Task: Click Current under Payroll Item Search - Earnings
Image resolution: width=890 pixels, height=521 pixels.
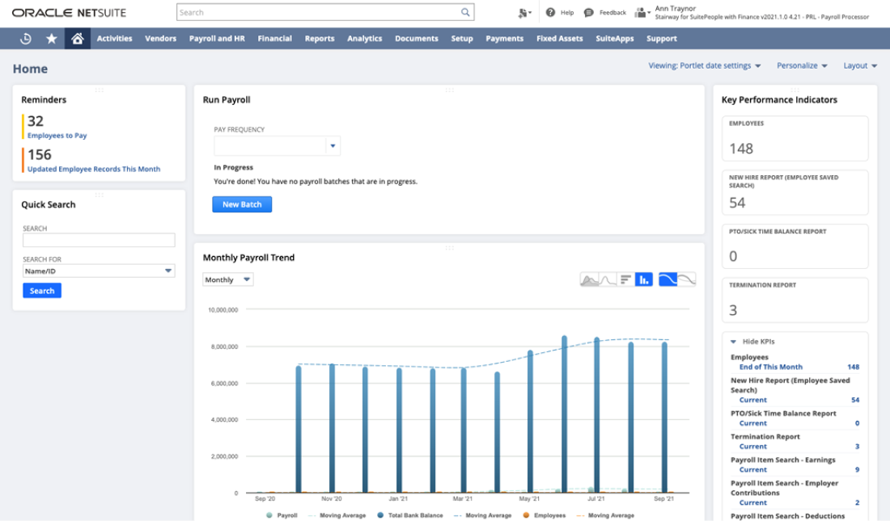Action: tap(752, 469)
